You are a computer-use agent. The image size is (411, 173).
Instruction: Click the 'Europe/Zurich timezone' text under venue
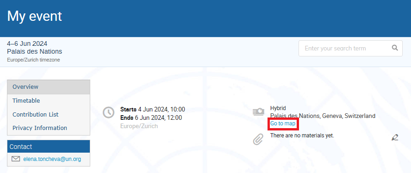(x=33, y=60)
